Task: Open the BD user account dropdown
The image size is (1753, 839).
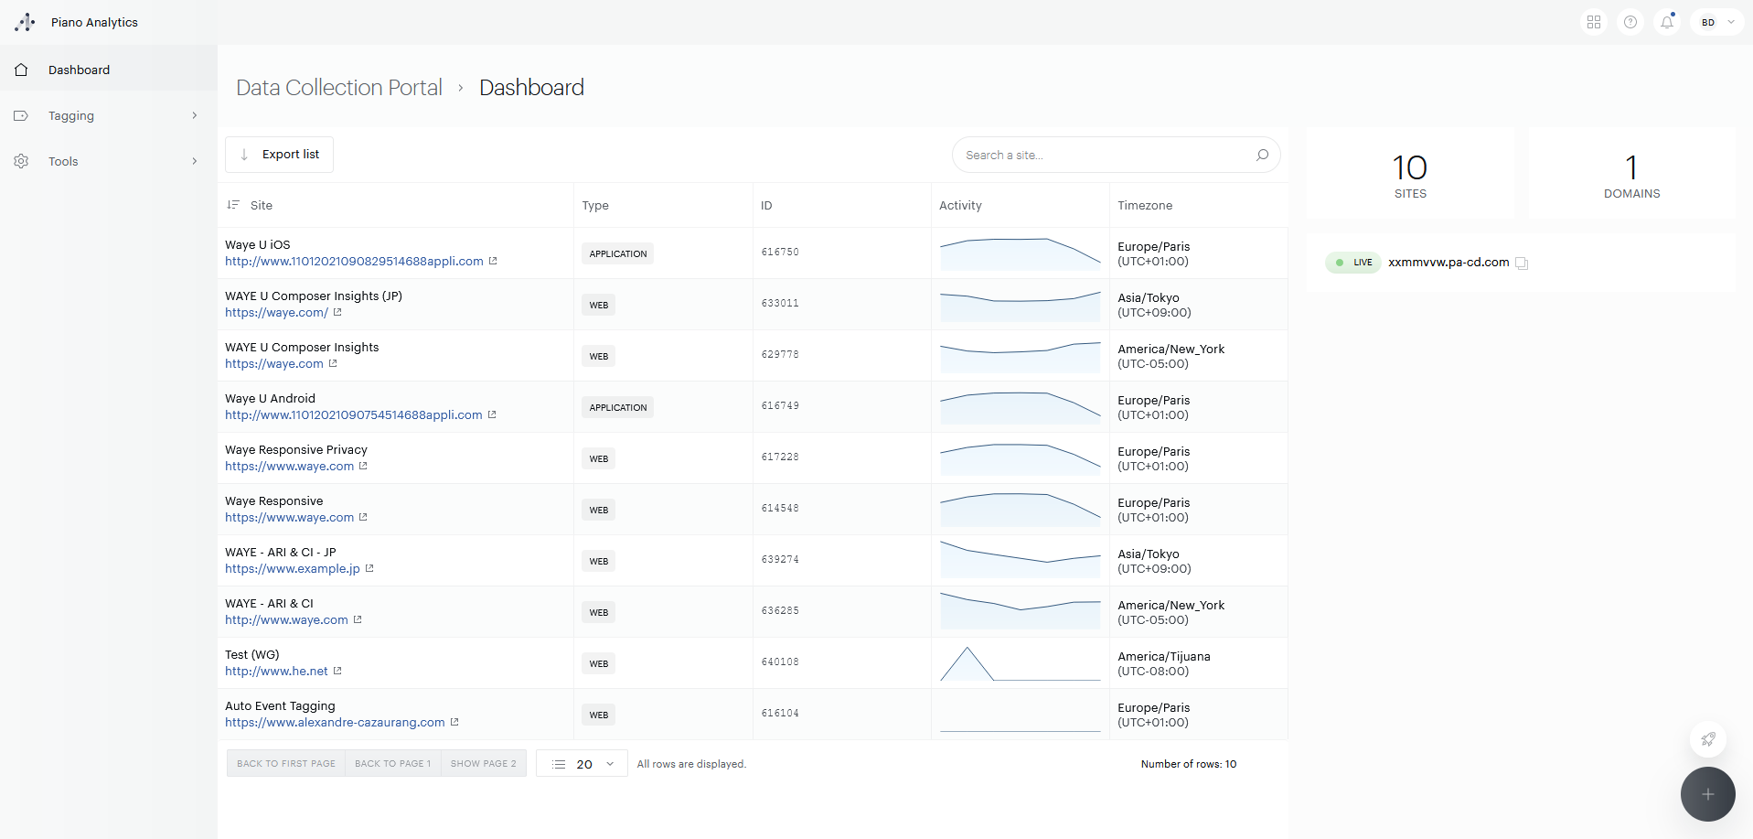Action: [x=1717, y=22]
